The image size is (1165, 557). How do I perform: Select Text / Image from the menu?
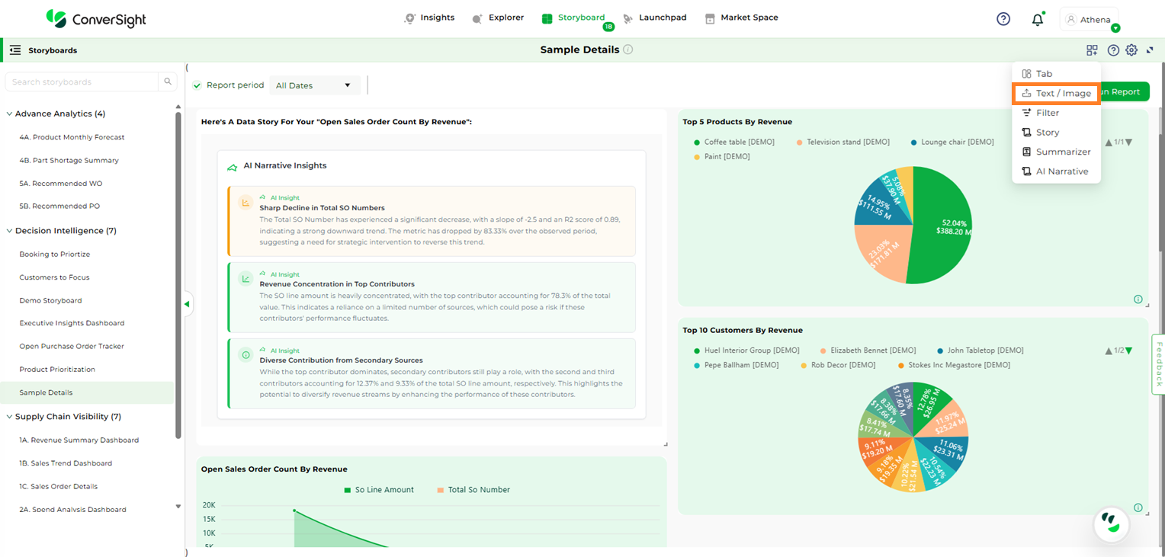tap(1056, 93)
